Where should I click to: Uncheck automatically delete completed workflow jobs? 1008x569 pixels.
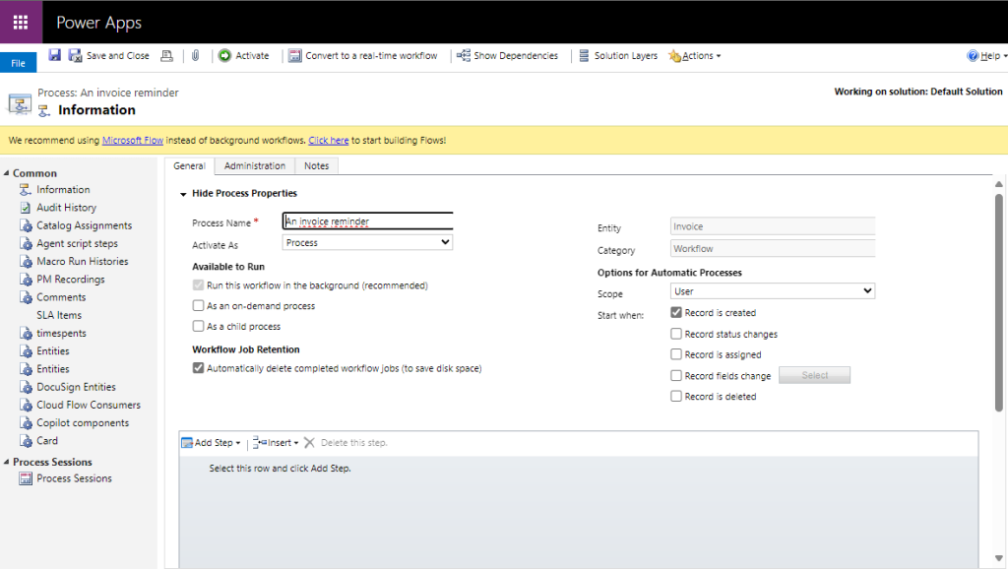(x=198, y=368)
